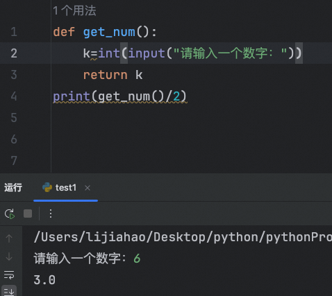332x296 pixels.
Task: Select the test1 run tab
Action: point(65,188)
